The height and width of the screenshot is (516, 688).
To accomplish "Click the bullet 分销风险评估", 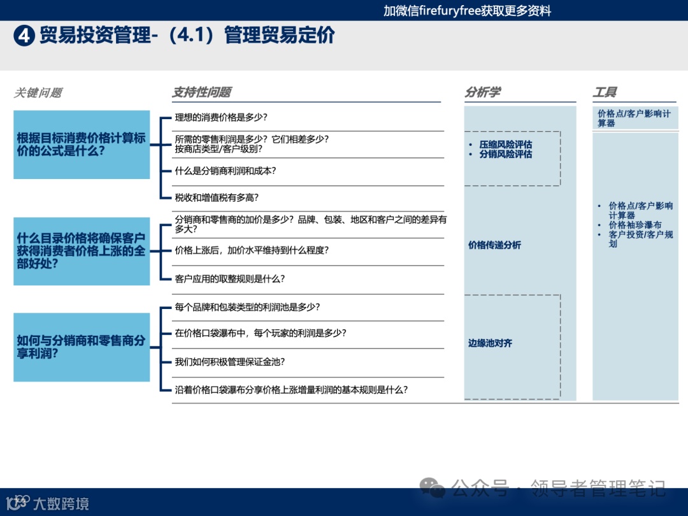I will point(505,154).
